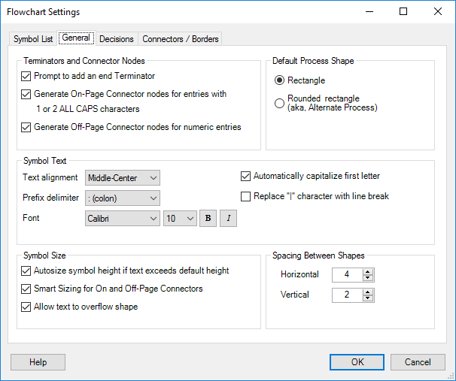Viewport: 456px width, 381px height.
Task: Click the OK button
Action: 357,362
